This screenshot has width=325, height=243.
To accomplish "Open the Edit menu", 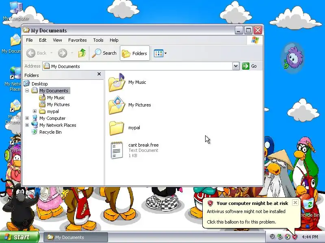I will [43, 40].
